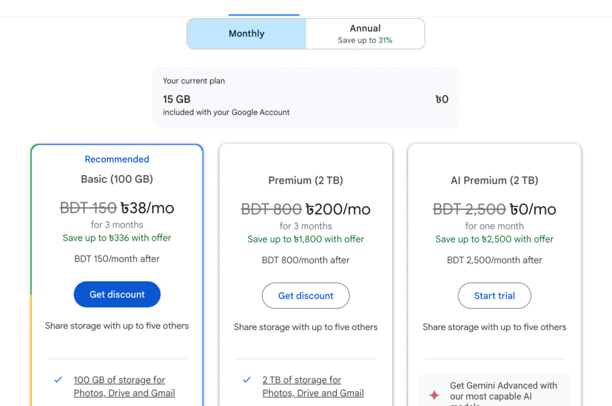Click the Gemini sparkle icon
The width and height of the screenshot is (612, 406).
pos(434,395)
